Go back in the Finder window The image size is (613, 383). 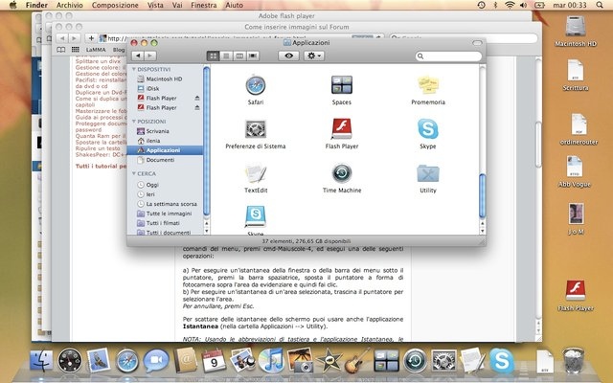click(x=138, y=56)
